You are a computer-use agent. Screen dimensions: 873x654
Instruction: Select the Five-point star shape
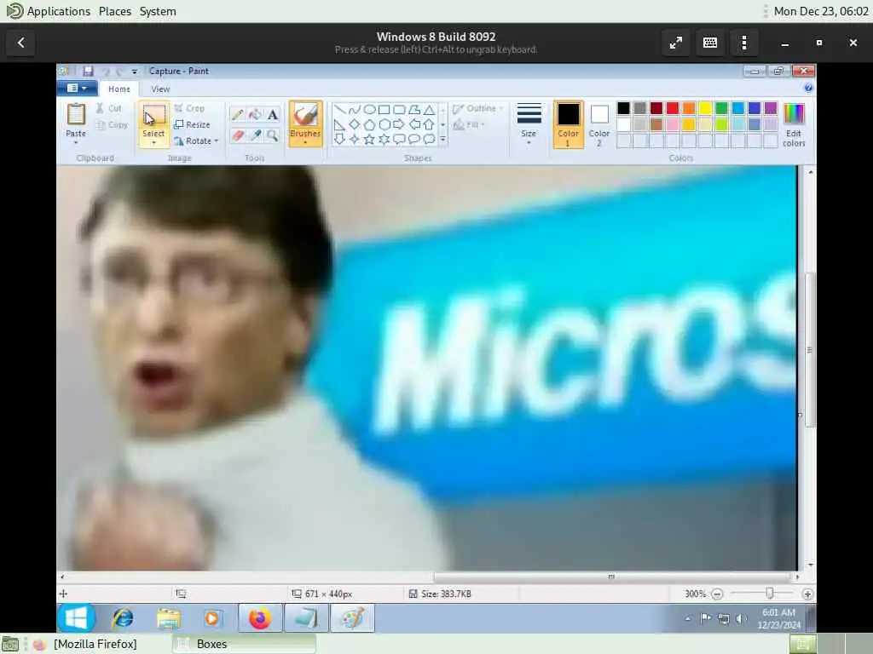pyautogui.click(x=369, y=139)
